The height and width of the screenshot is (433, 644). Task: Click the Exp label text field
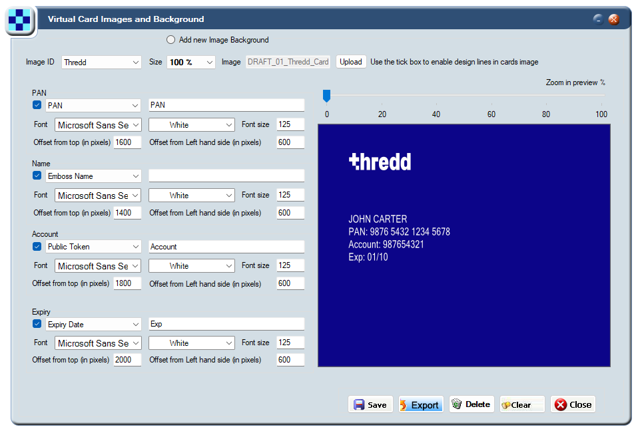point(226,324)
